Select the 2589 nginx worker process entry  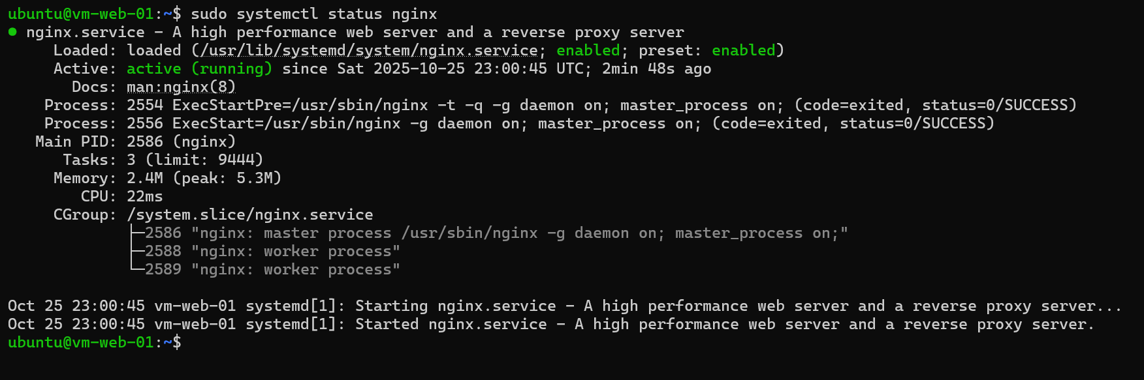pyautogui.click(x=272, y=270)
